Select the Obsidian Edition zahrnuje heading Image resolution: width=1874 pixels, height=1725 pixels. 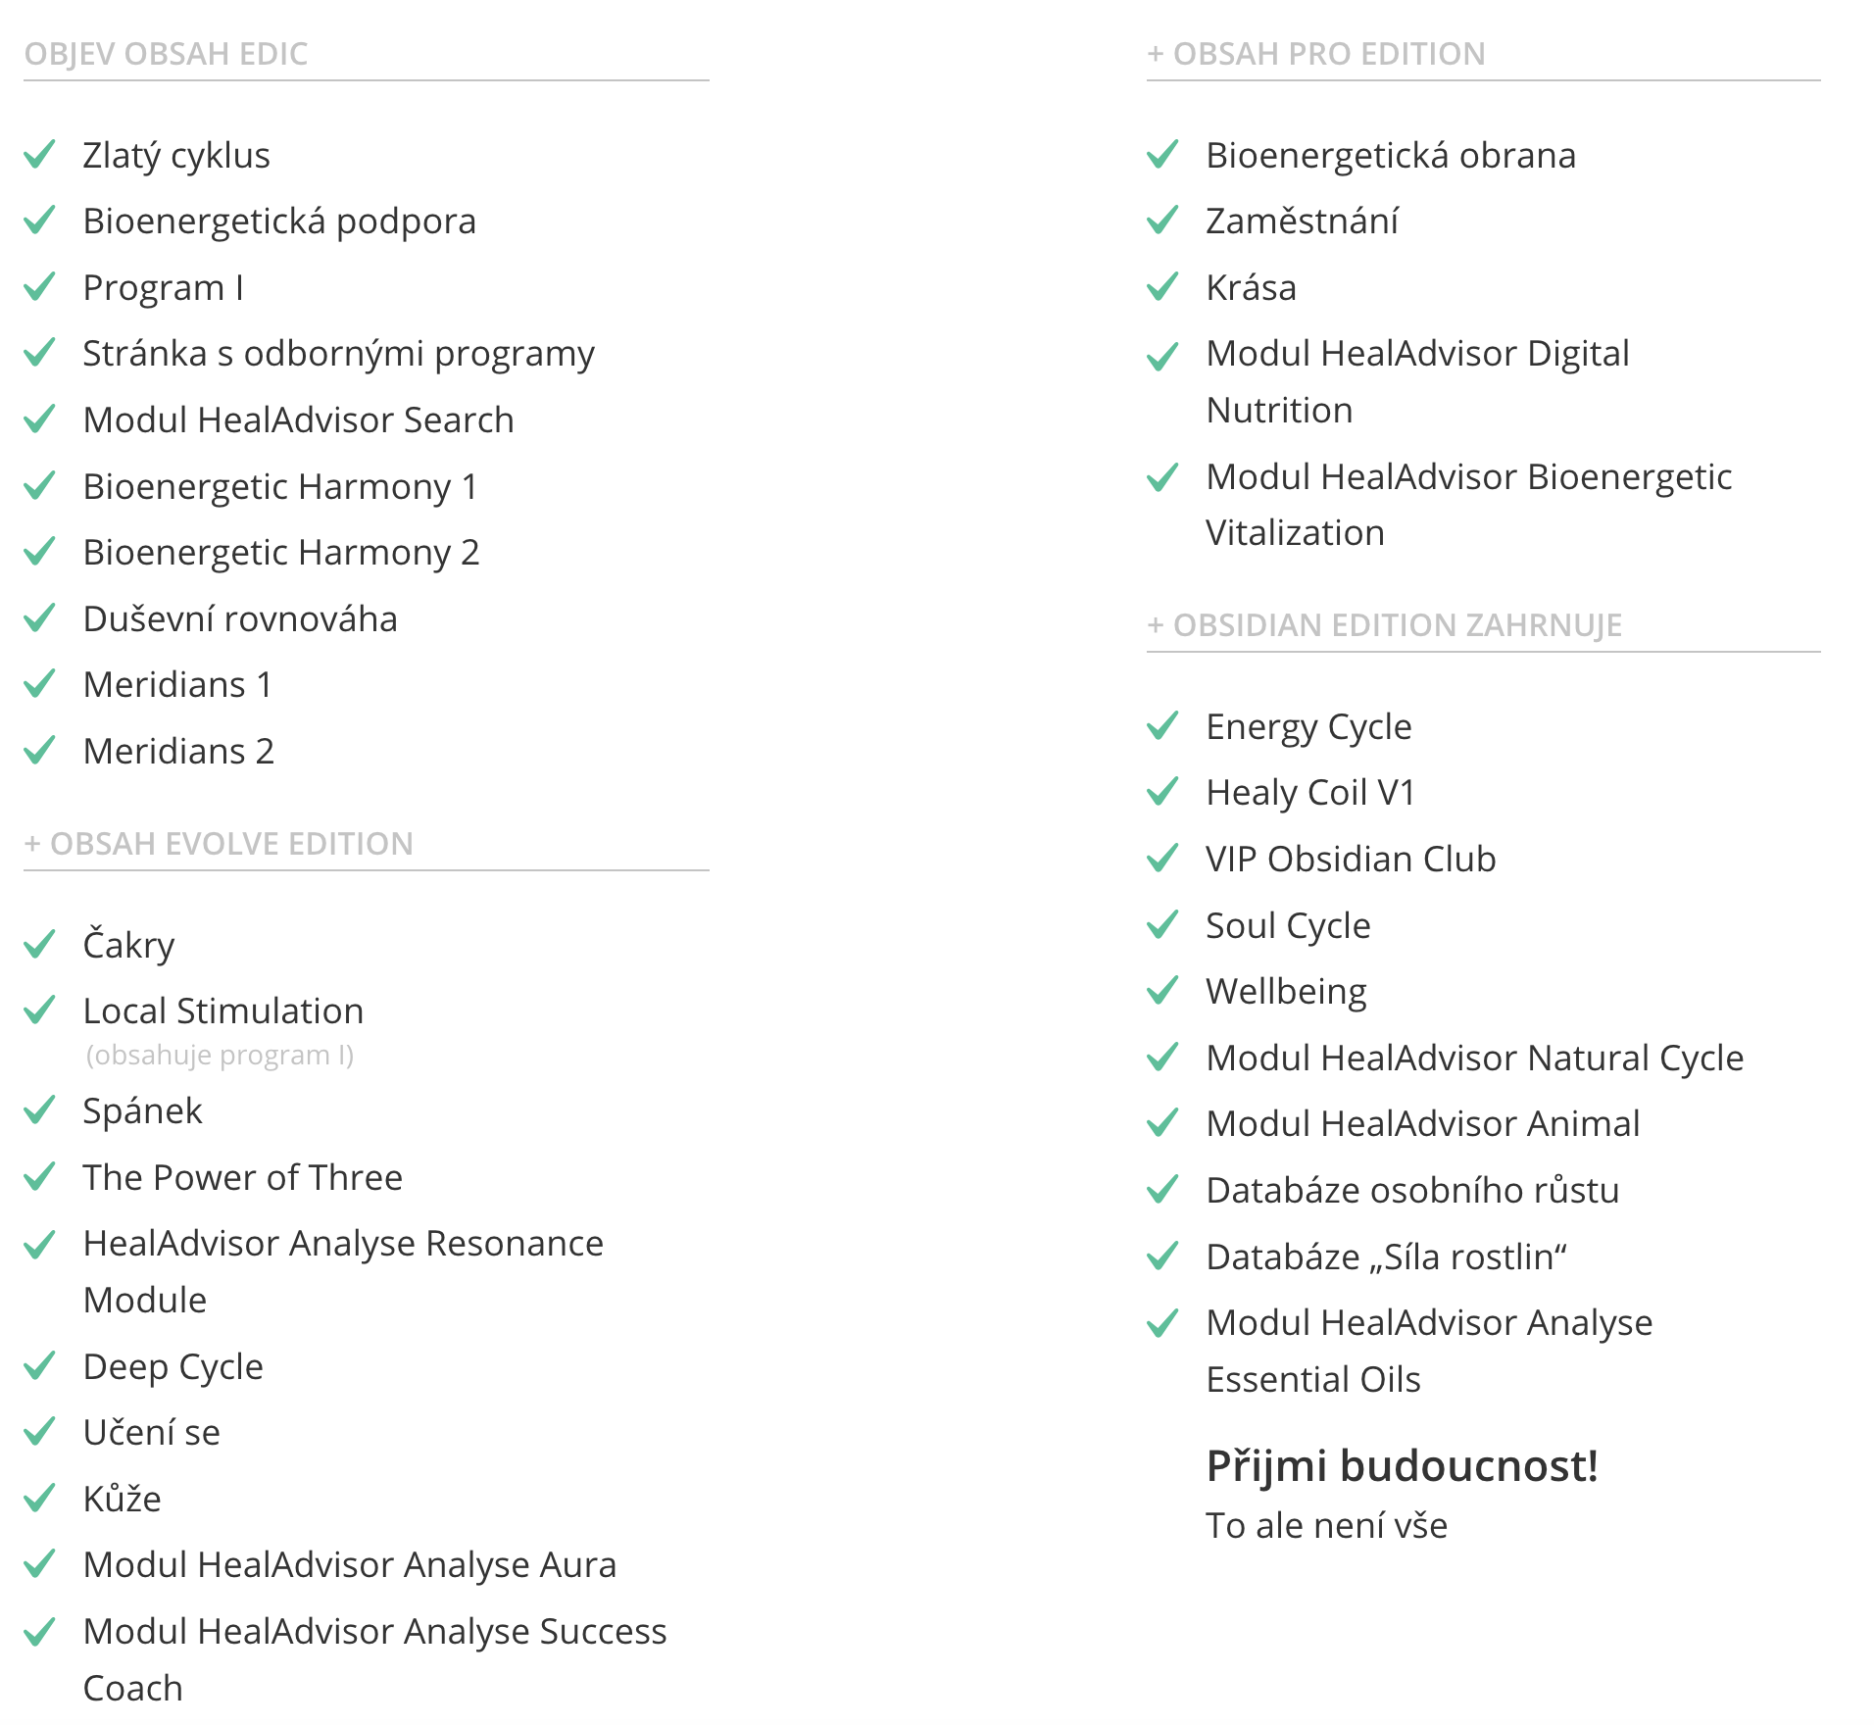pos(1385,624)
